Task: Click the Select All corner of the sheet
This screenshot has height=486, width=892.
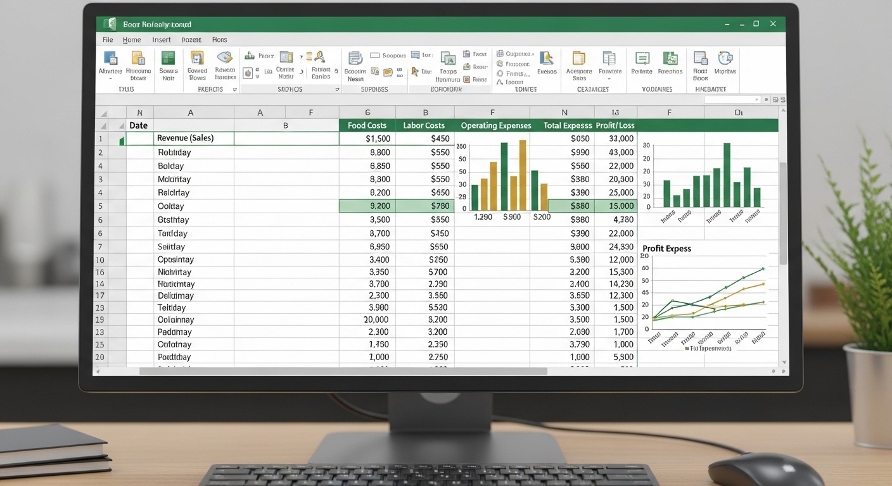Action: pos(101,113)
